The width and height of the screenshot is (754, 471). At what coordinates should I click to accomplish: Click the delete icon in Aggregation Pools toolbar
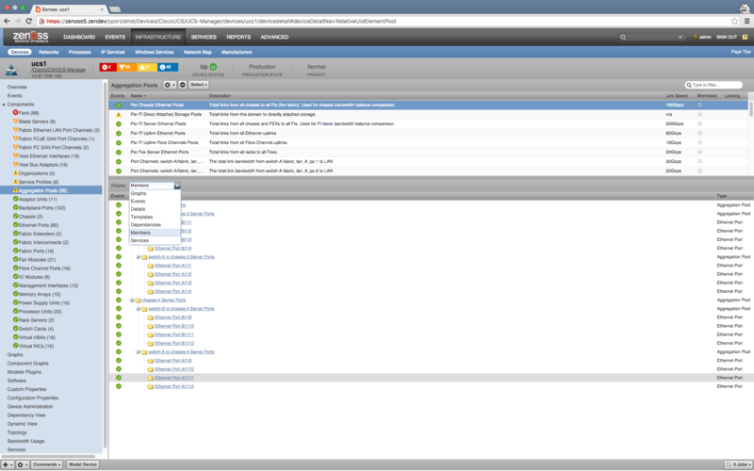pos(182,85)
